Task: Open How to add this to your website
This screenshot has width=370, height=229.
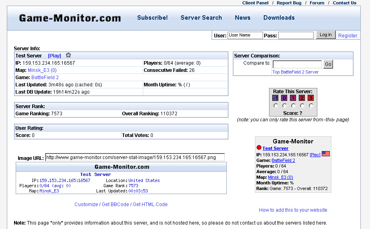Action: [x=293, y=210]
